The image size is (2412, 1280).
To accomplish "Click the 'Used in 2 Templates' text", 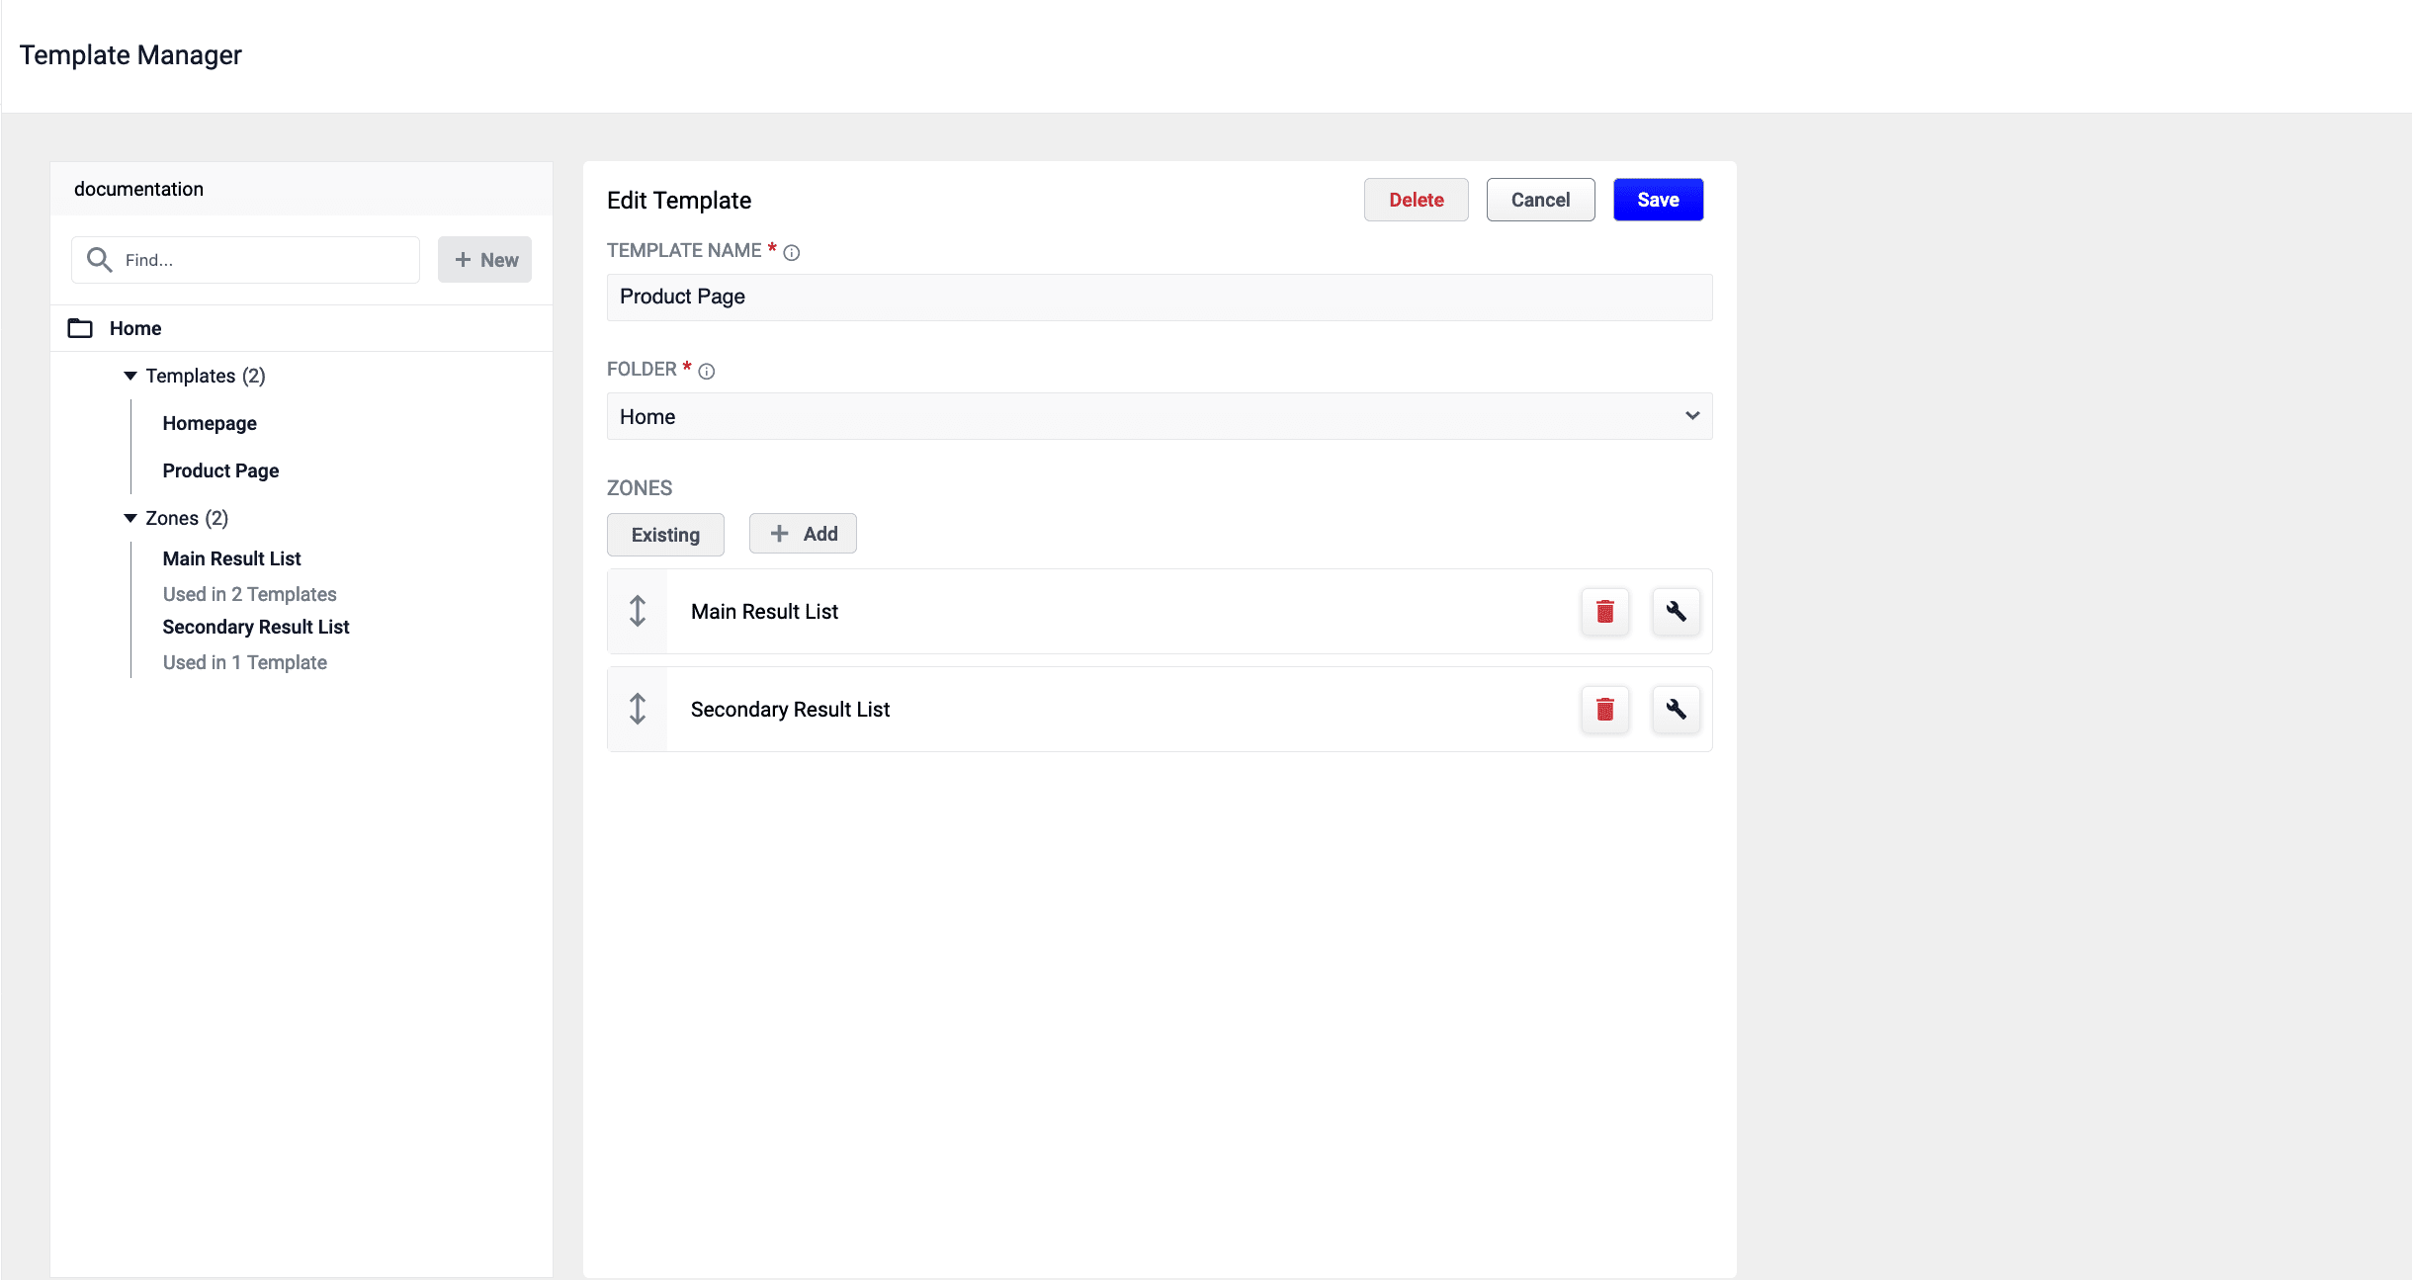I will point(249,594).
